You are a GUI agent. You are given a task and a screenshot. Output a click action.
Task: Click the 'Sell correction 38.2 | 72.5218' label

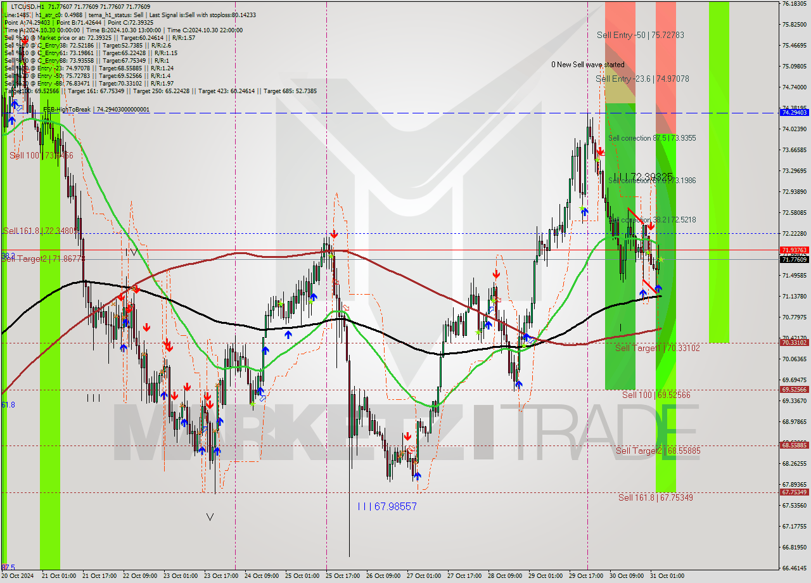[652, 220]
